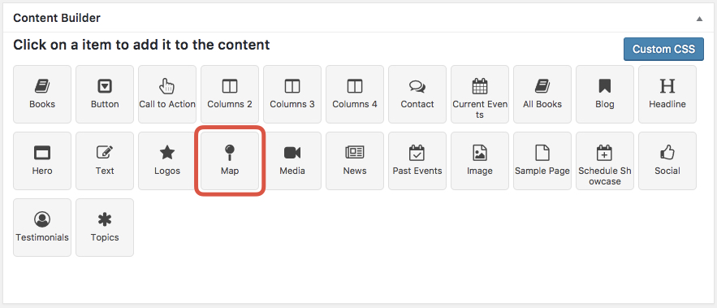Add the Current Events block
The width and height of the screenshot is (717, 308).
[x=480, y=94]
